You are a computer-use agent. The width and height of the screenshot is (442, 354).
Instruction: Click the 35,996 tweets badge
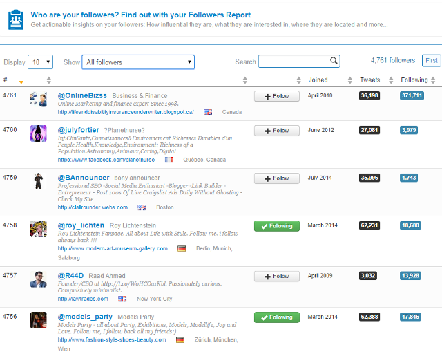(369, 178)
